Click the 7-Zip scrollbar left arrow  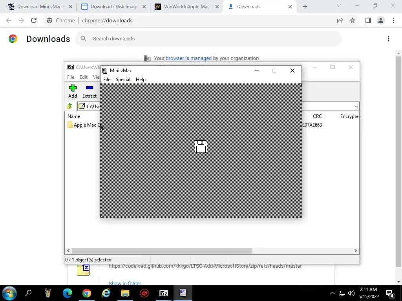(x=68, y=250)
